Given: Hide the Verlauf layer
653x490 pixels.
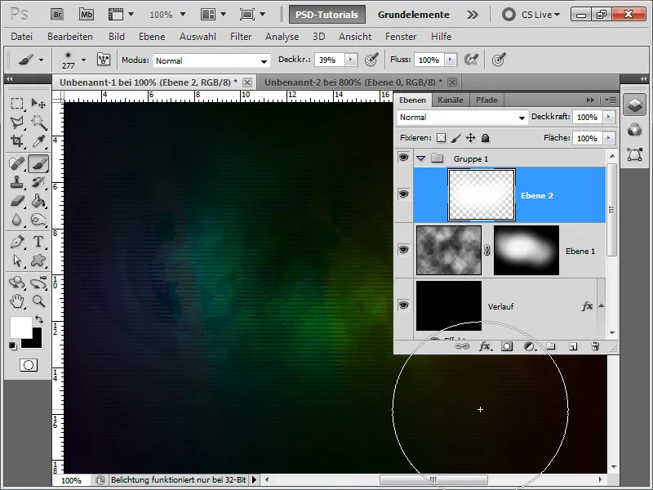Looking at the screenshot, I should (403, 305).
